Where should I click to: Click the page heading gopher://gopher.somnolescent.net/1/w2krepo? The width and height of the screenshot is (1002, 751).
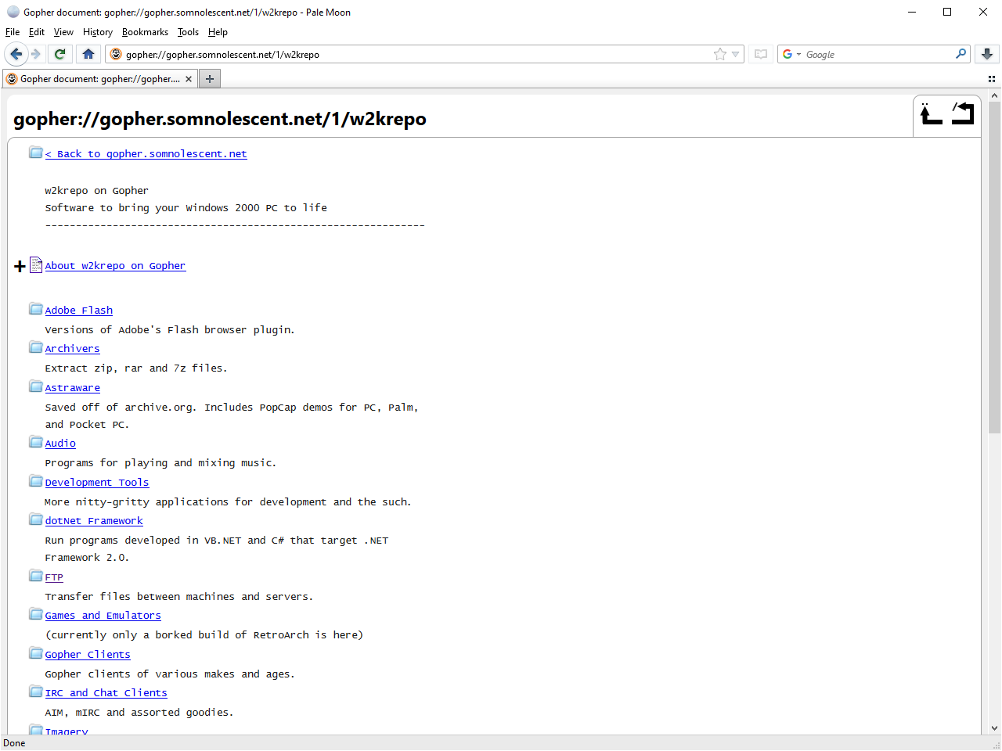tap(220, 119)
